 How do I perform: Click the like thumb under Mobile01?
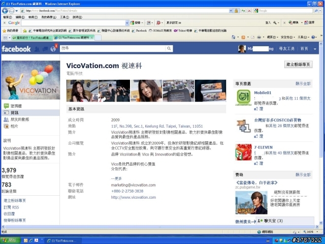[256, 108]
